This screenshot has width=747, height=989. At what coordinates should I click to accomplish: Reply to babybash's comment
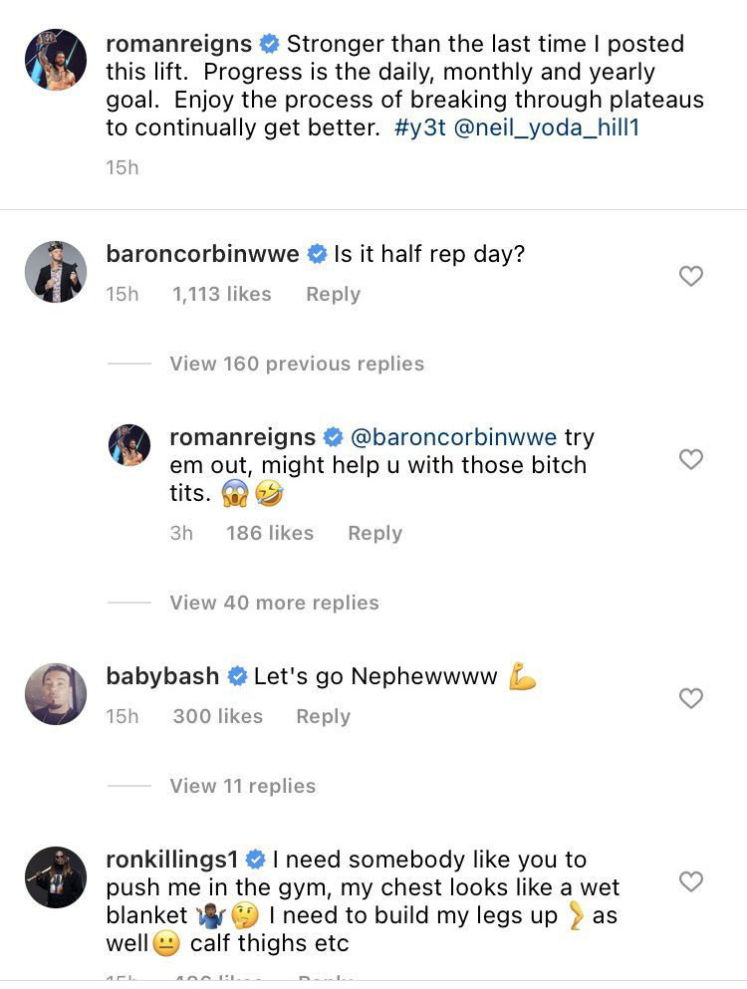pyautogui.click(x=323, y=716)
